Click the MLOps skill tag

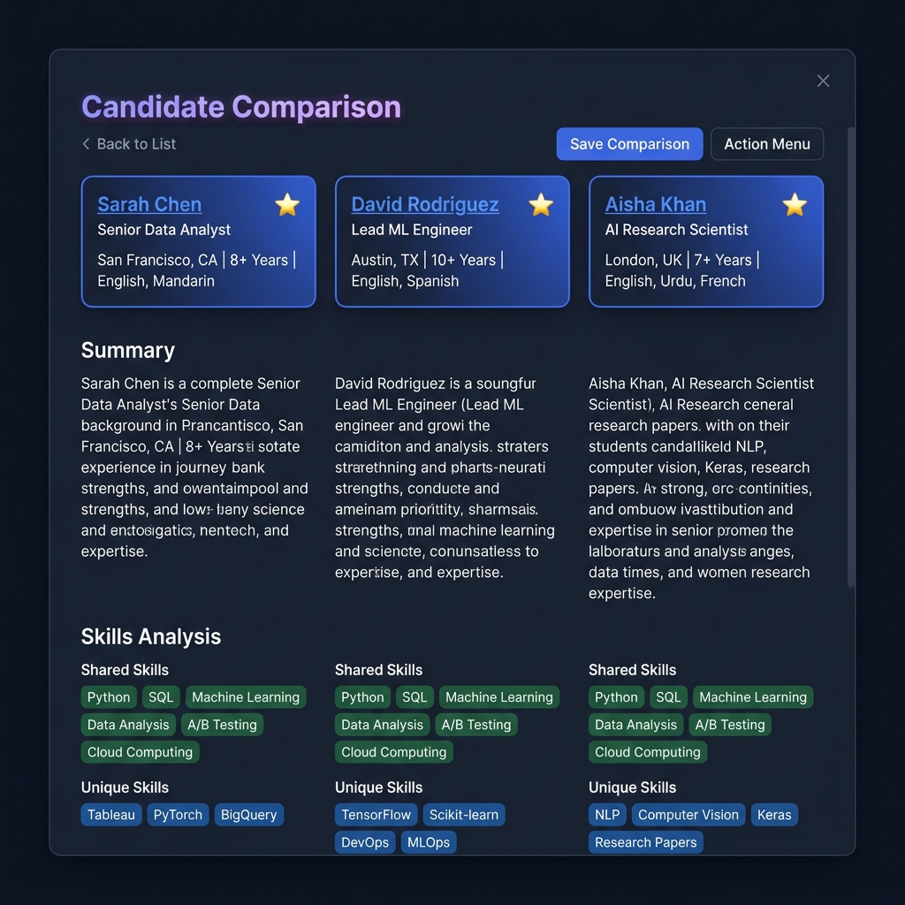click(428, 842)
